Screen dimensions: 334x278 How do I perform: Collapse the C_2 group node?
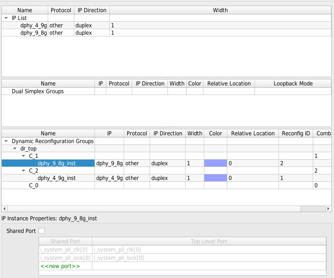click(x=23, y=171)
